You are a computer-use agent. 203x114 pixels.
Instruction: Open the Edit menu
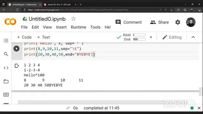(x=35, y=27)
